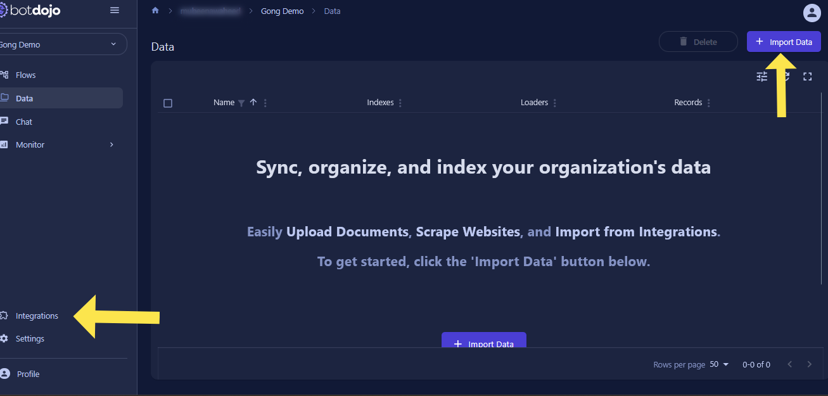This screenshot has height=396, width=828.
Task: Go to next page of results
Action: tap(809, 364)
